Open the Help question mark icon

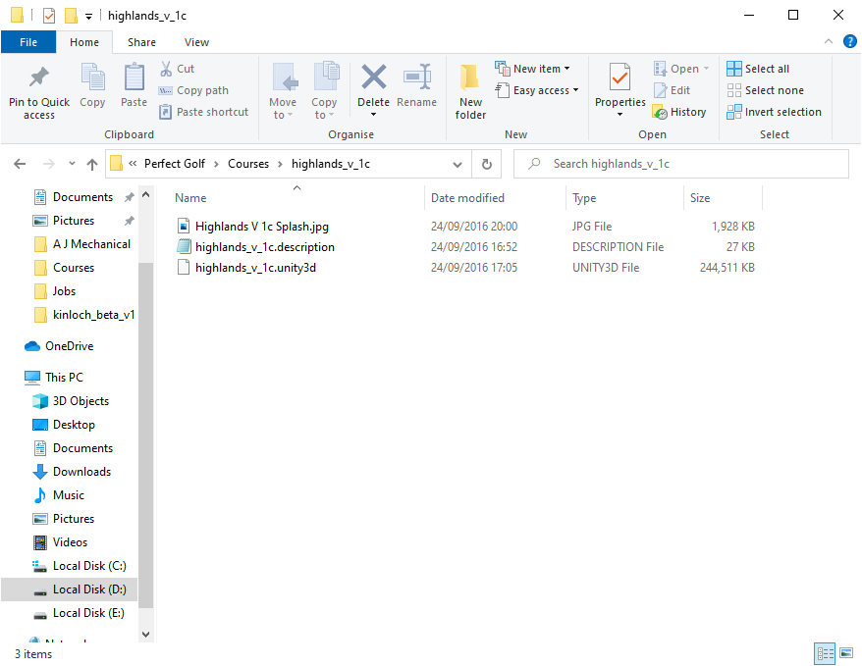(x=850, y=42)
